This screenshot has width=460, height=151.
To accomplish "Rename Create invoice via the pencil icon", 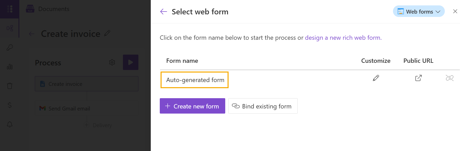I will point(108,33).
